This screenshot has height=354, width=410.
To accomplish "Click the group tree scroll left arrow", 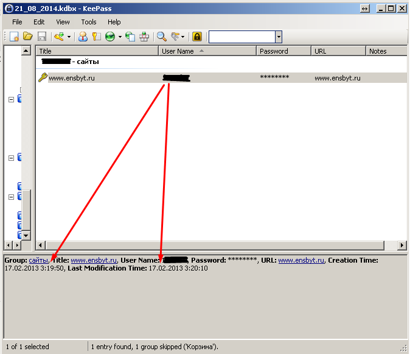I will pos(9,246).
